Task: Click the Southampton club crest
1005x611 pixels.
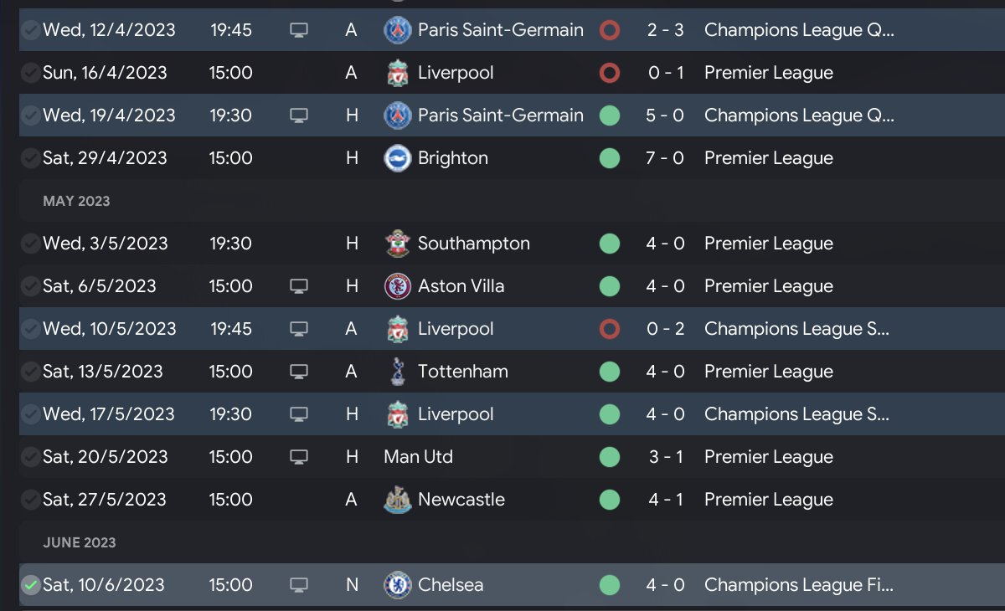Action: point(397,244)
